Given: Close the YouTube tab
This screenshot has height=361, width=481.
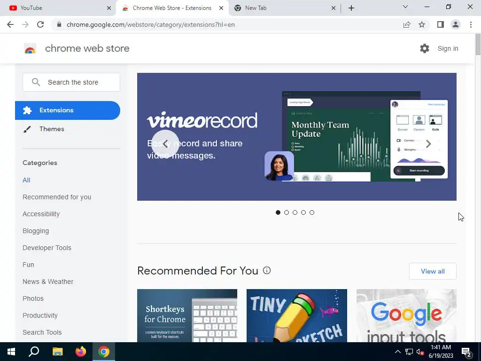Looking at the screenshot, I should pos(109,8).
